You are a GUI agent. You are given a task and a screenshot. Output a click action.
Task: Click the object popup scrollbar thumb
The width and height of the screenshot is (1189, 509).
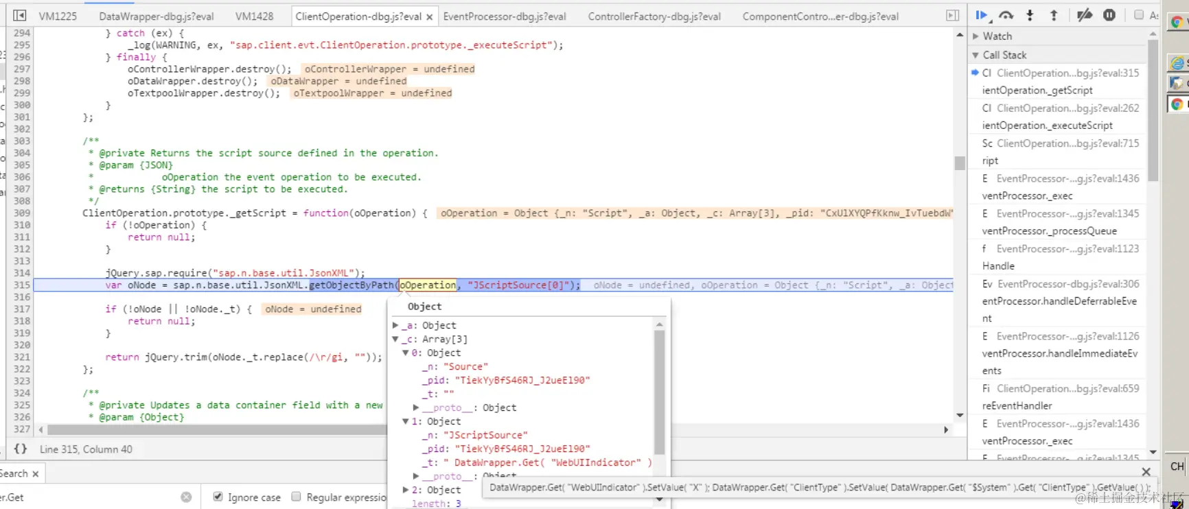(x=660, y=392)
